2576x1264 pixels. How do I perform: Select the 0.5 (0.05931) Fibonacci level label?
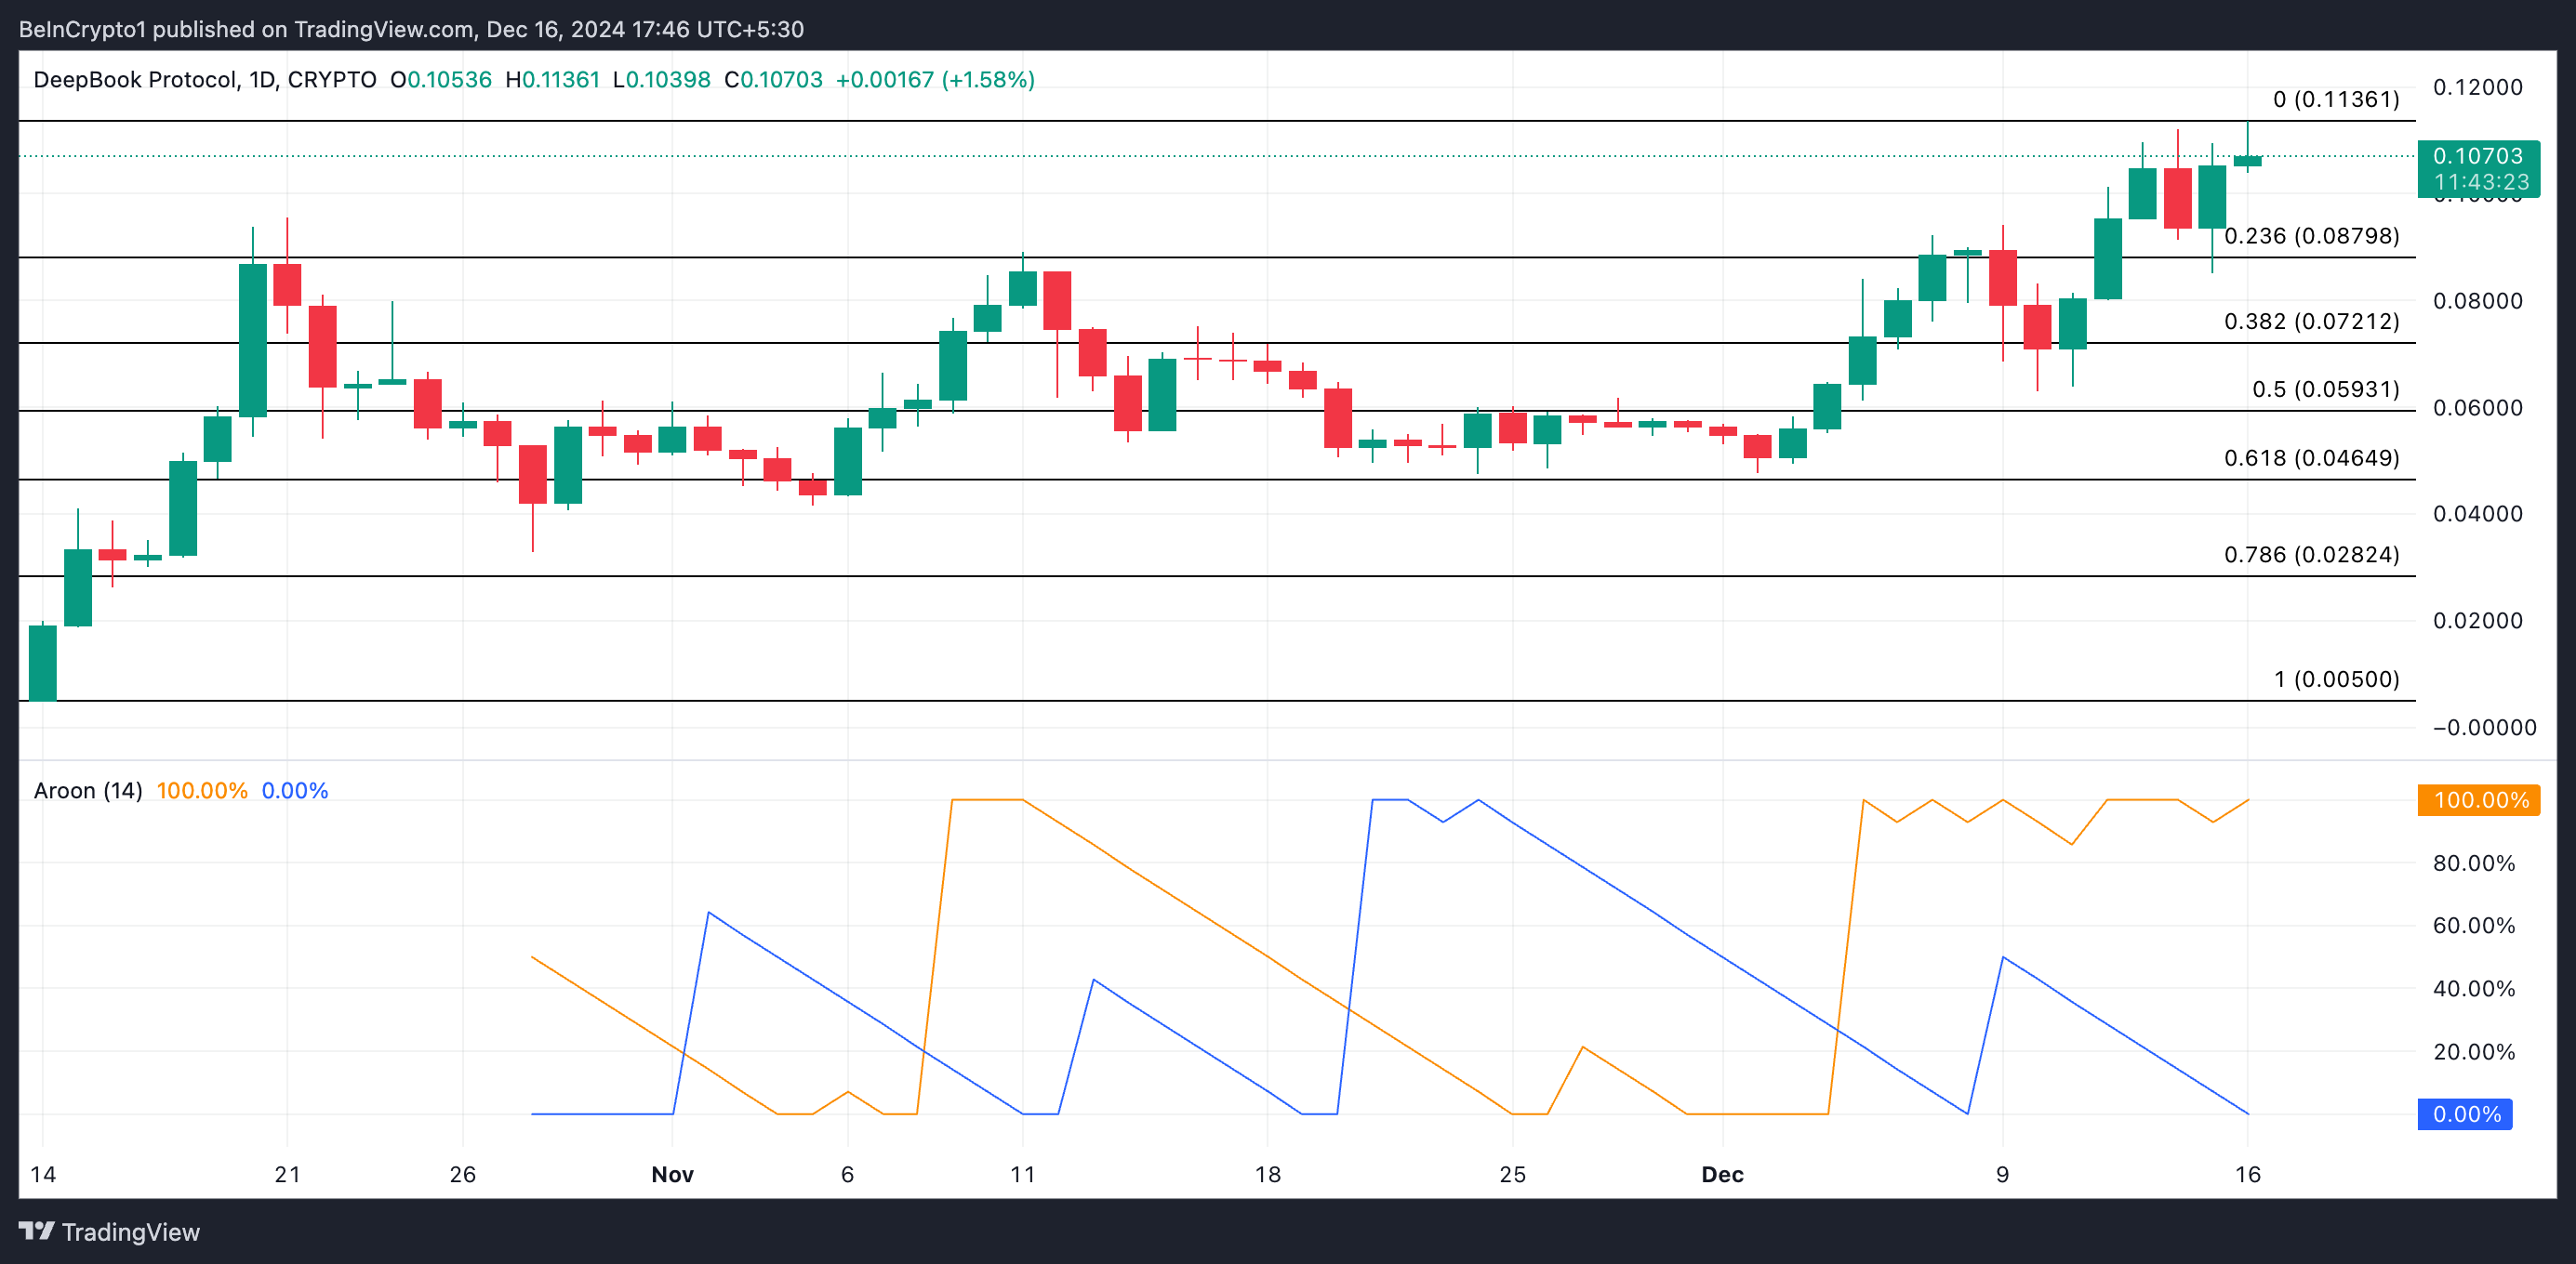click(x=2325, y=389)
